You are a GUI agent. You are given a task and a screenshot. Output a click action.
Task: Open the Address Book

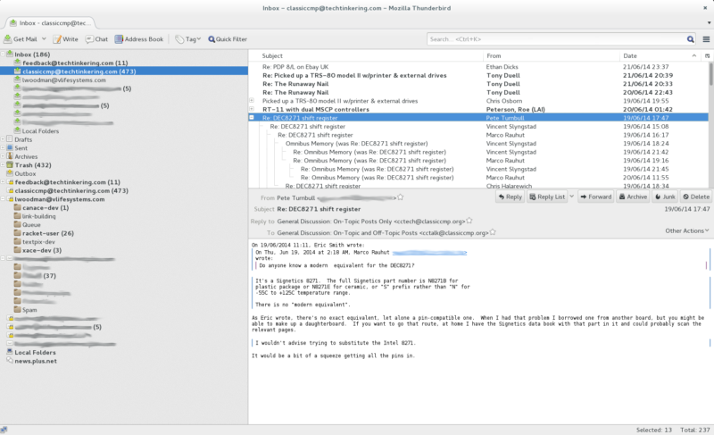click(x=139, y=39)
